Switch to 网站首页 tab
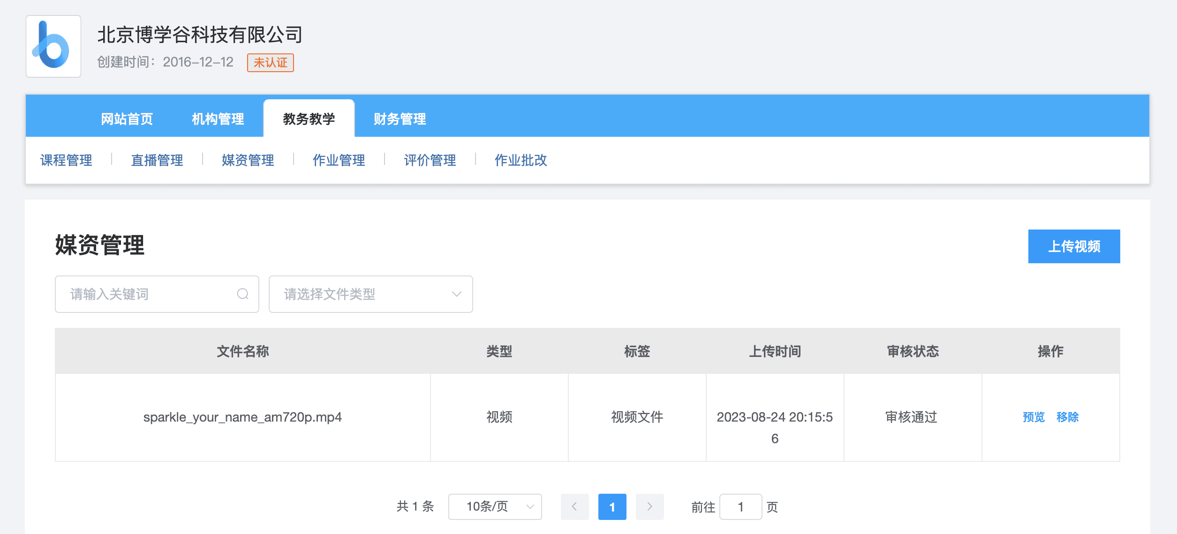The width and height of the screenshot is (1177, 534). coord(127,119)
